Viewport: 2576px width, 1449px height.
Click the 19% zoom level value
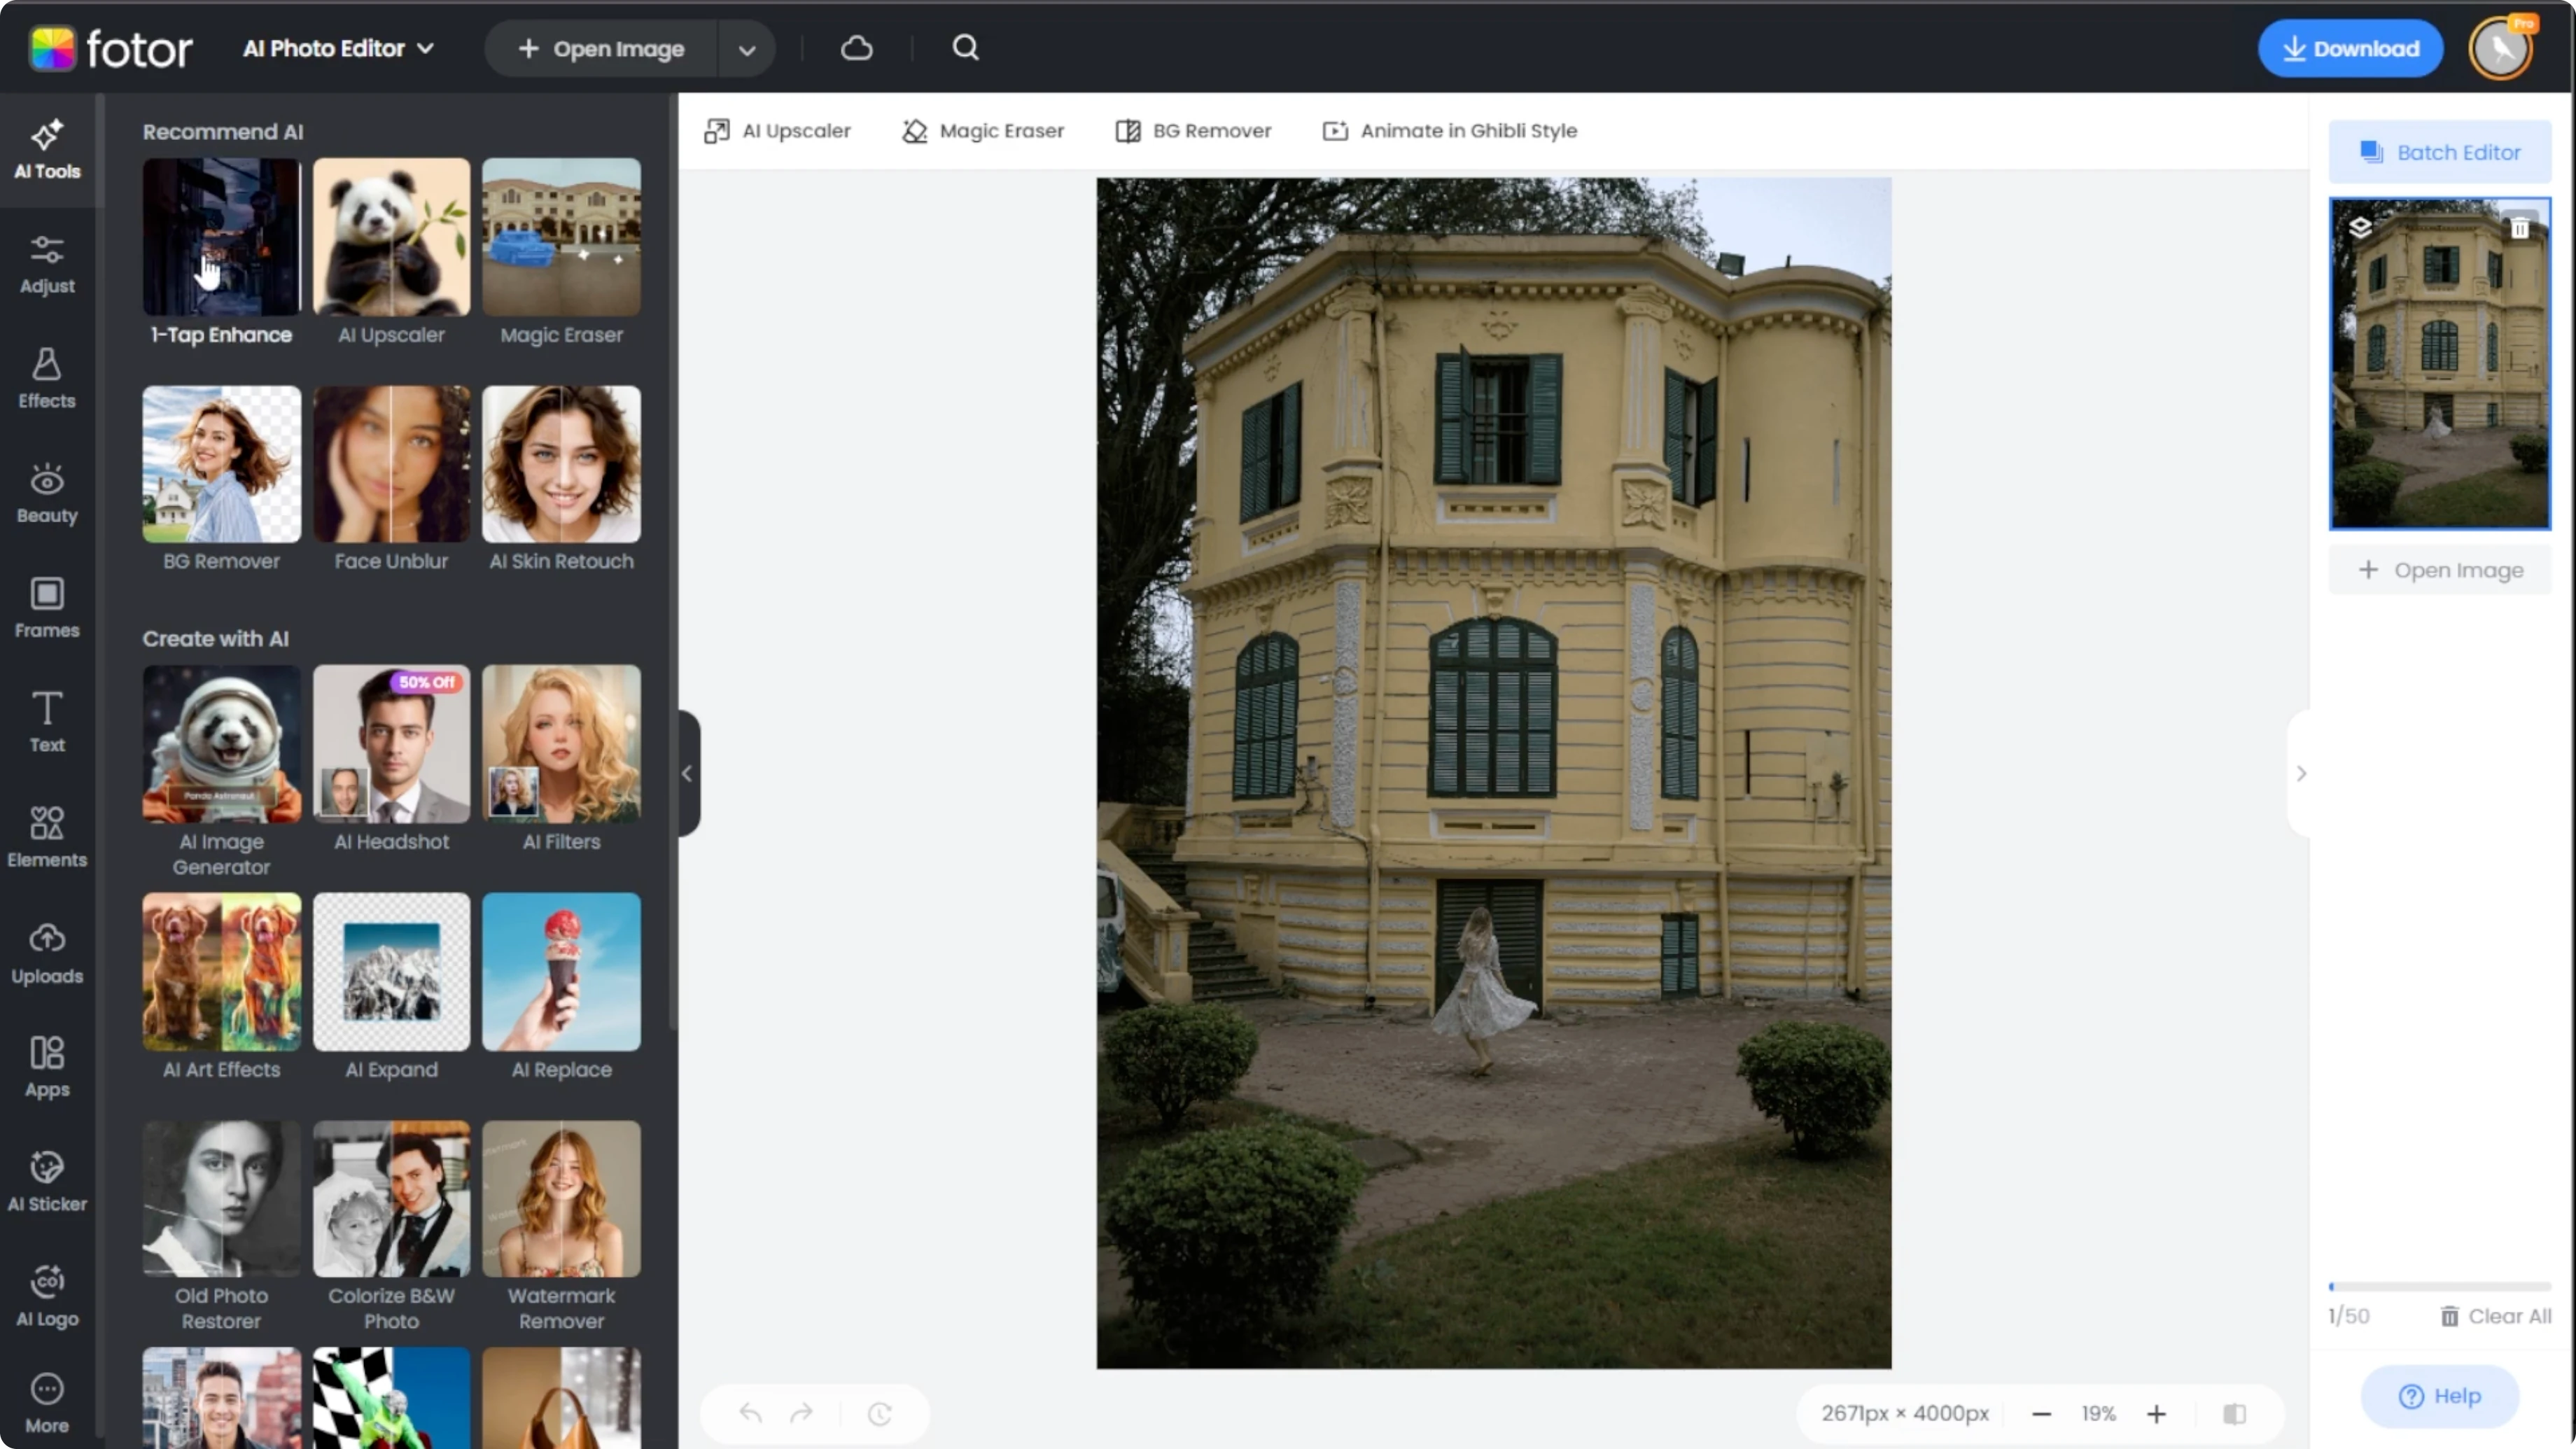point(2098,1413)
